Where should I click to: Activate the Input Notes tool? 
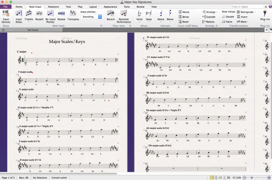[19, 17]
